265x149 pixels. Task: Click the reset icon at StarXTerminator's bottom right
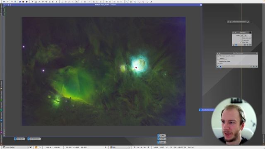(257, 67)
